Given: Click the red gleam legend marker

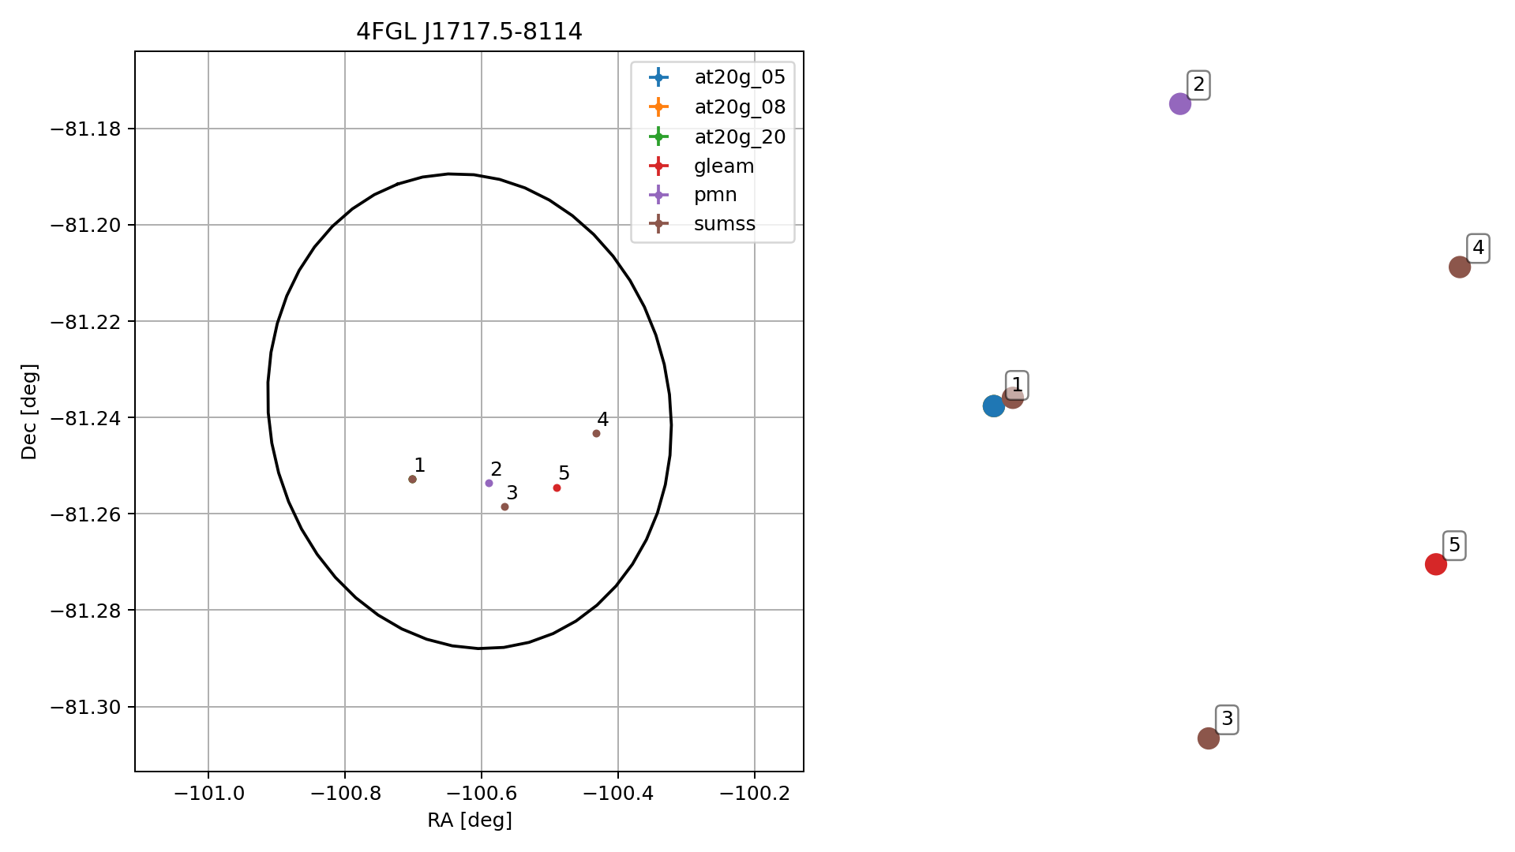Looking at the screenshot, I should [658, 166].
